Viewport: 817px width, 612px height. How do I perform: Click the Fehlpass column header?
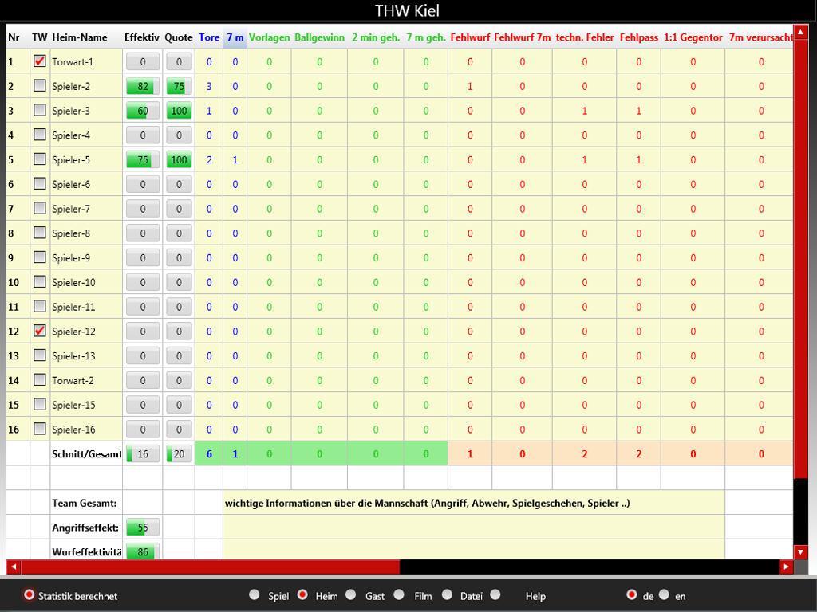click(639, 37)
